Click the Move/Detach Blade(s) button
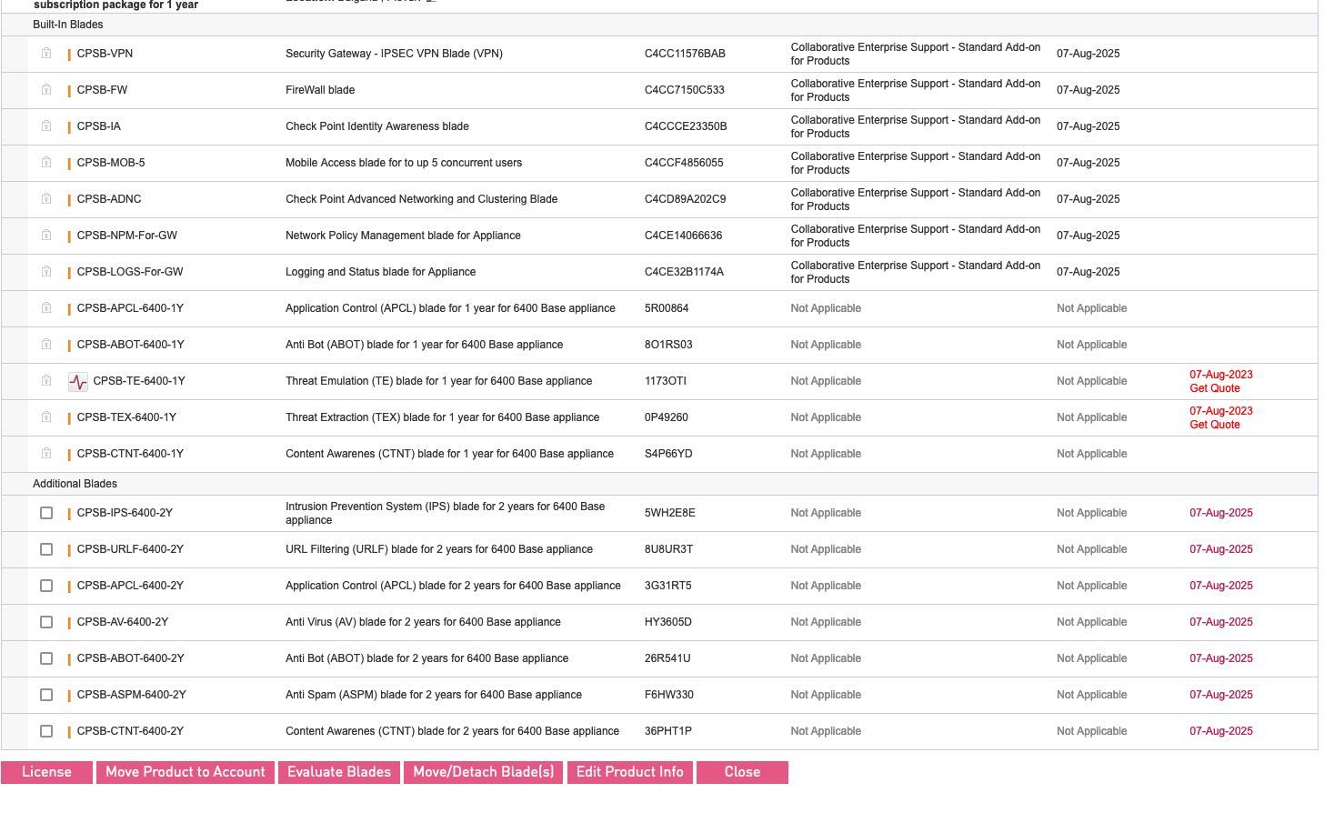1334x813 pixels. click(484, 772)
